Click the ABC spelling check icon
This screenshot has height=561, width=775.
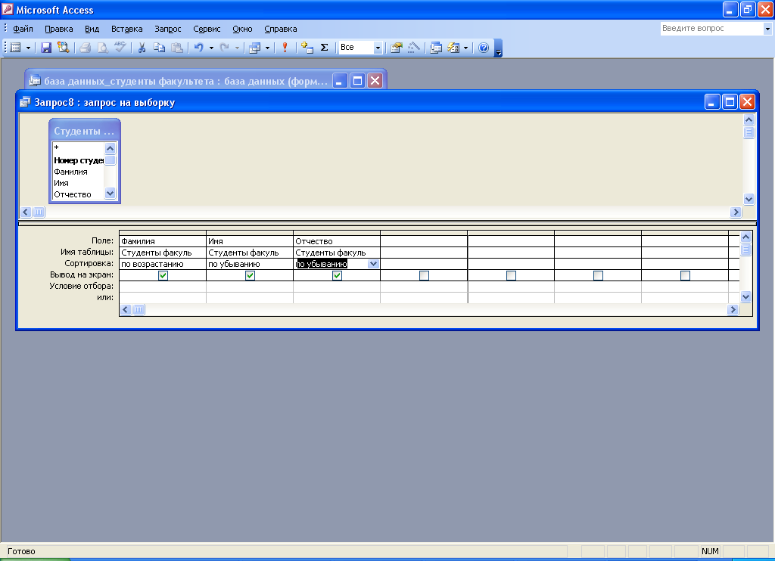120,48
